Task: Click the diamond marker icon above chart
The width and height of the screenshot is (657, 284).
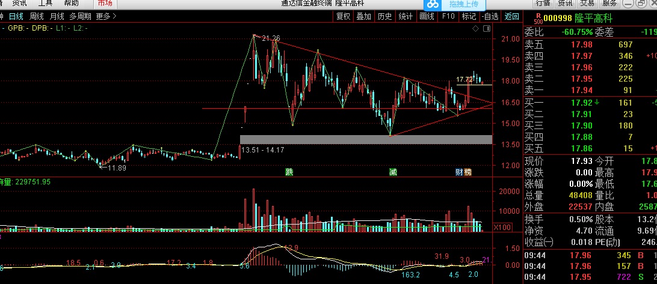Action: tap(475, 28)
